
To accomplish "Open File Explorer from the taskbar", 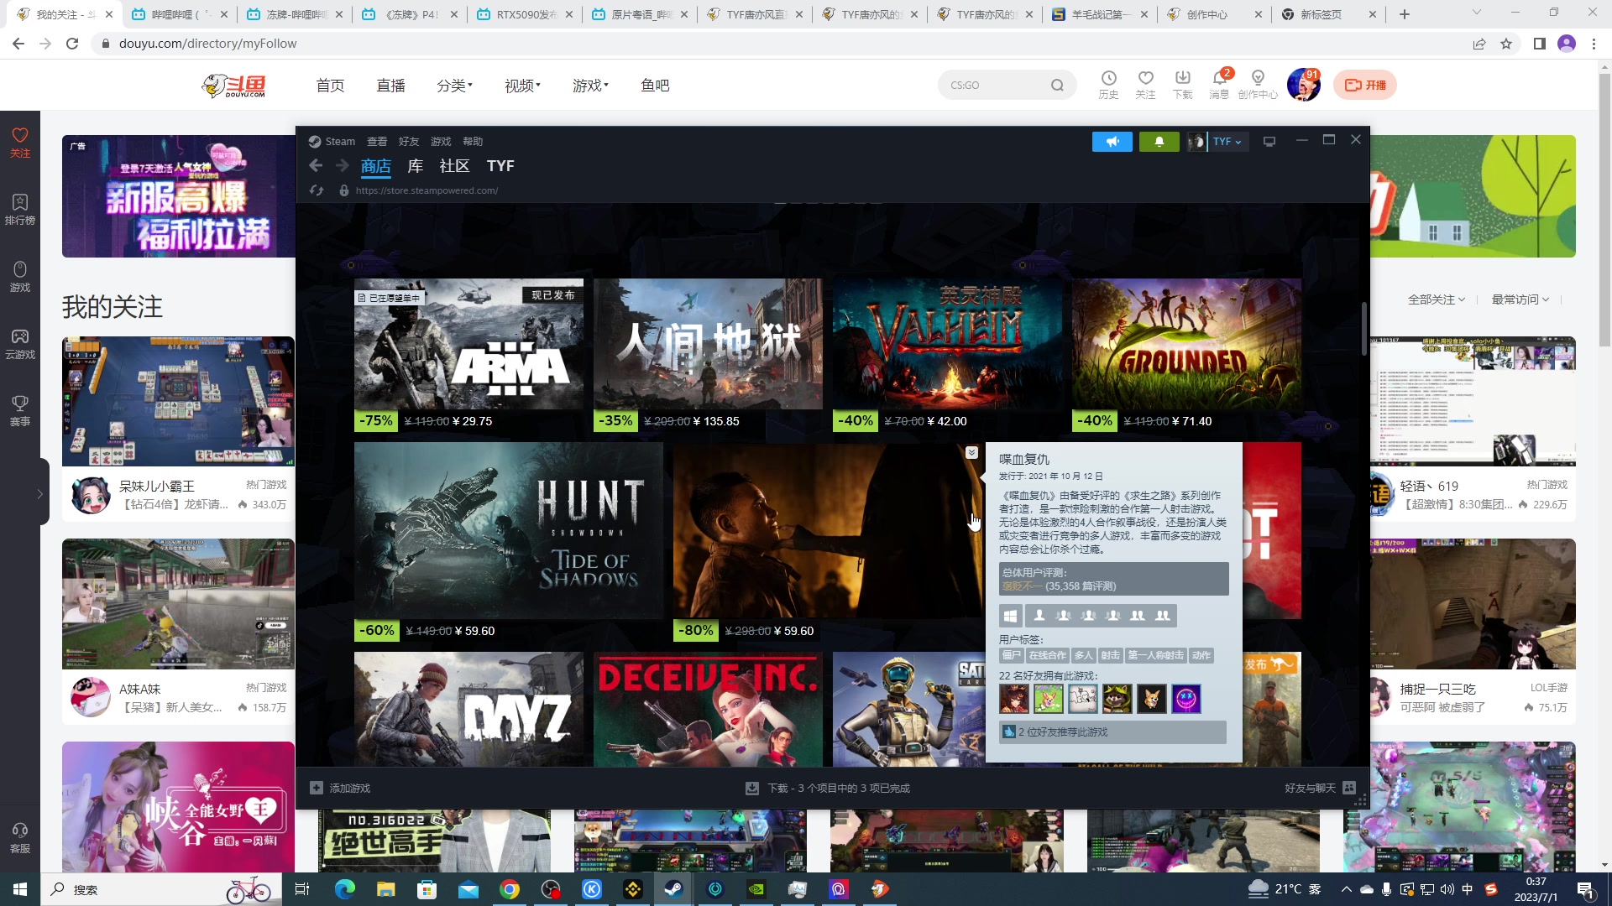I will [385, 889].
